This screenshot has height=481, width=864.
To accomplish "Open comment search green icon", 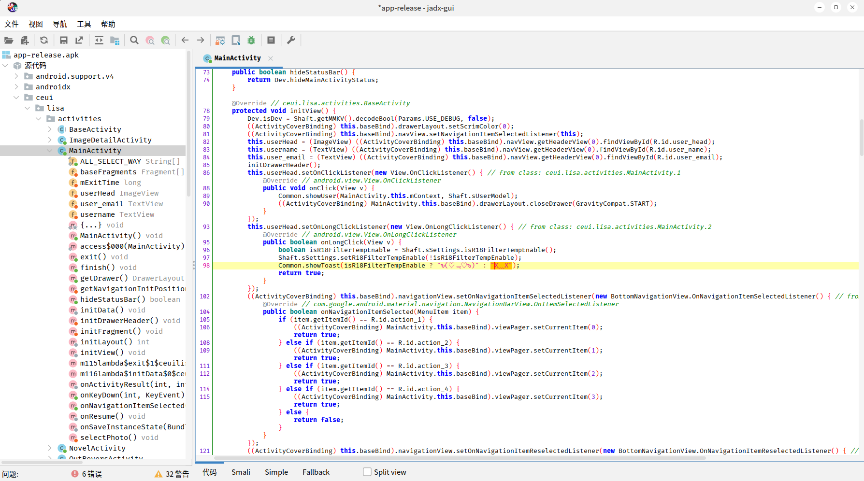I will coord(166,41).
